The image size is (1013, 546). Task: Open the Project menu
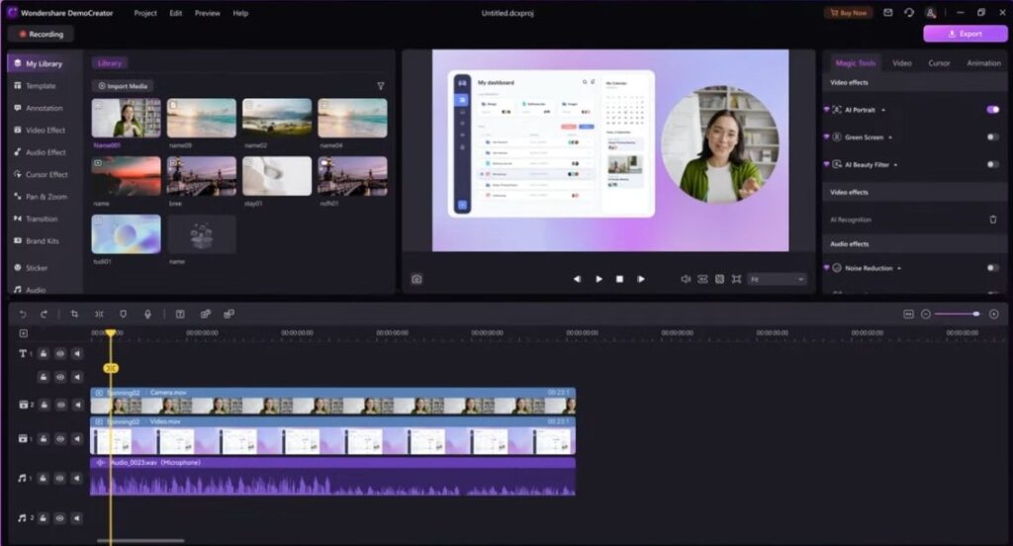pyautogui.click(x=145, y=13)
